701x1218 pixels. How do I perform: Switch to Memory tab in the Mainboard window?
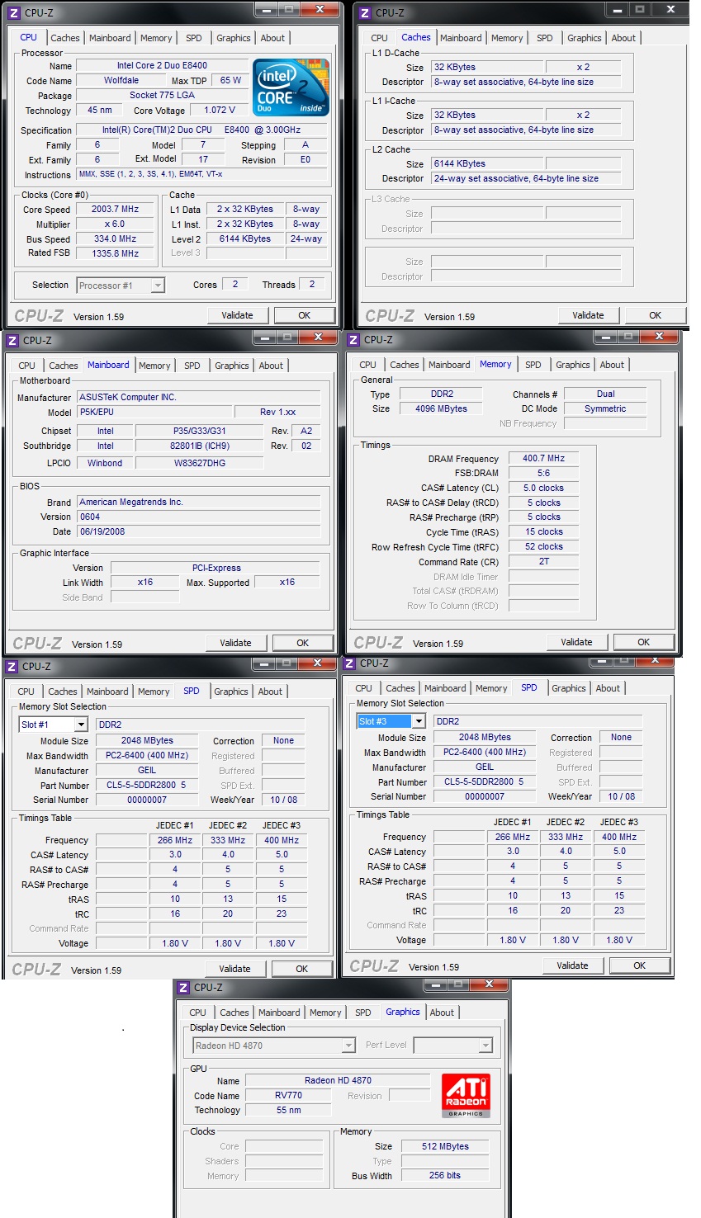(x=154, y=366)
